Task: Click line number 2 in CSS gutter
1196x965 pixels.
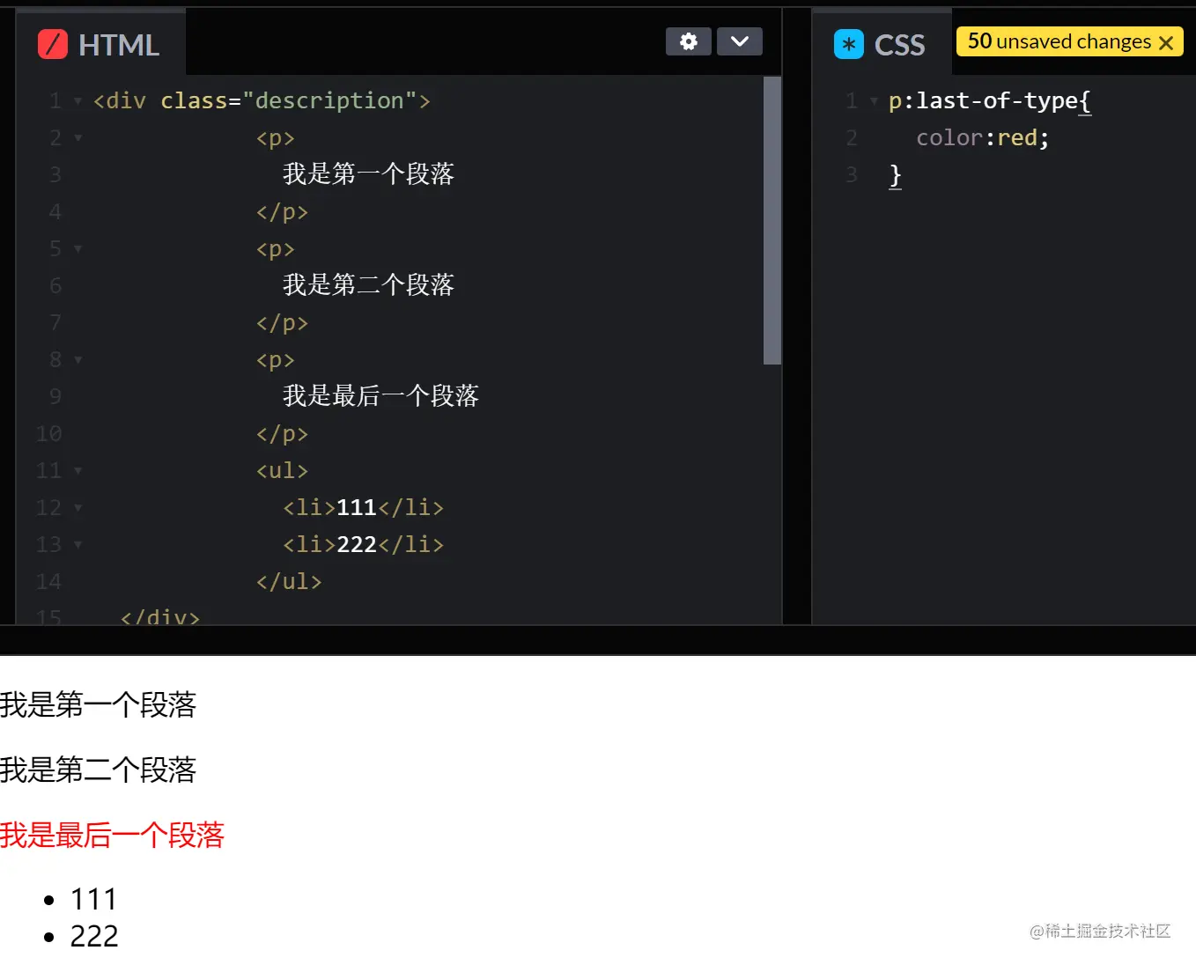Action: coord(852,137)
